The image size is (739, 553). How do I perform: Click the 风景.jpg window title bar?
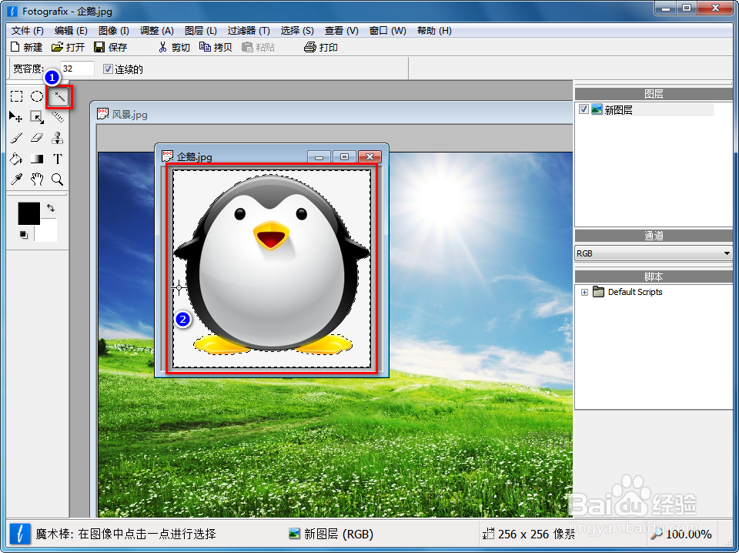(x=330, y=114)
